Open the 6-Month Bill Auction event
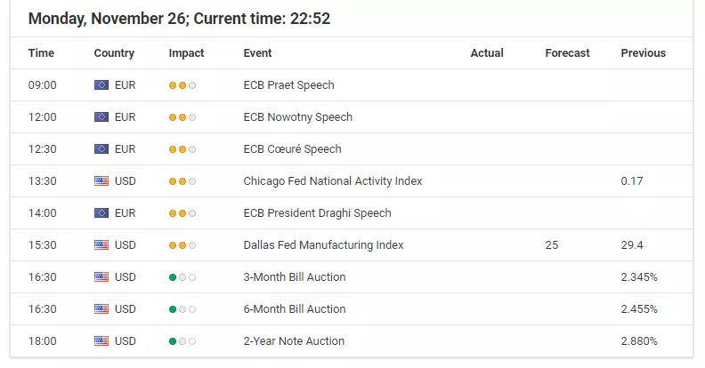The height and width of the screenshot is (368, 705). [x=295, y=309]
